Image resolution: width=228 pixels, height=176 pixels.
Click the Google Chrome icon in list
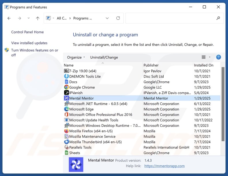(66, 87)
